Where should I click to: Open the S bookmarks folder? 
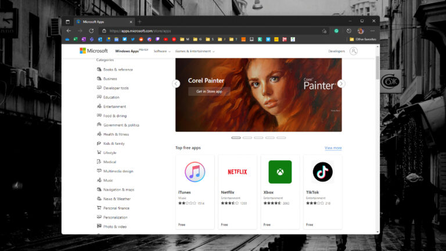(x=210, y=40)
